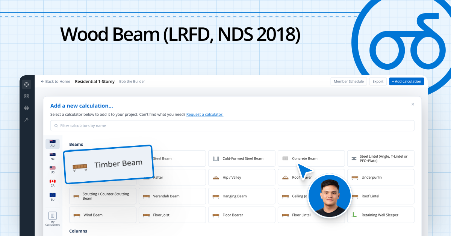Click the printer icon in sidebar
Screen dimensions: 451x236
[x=26, y=108]
